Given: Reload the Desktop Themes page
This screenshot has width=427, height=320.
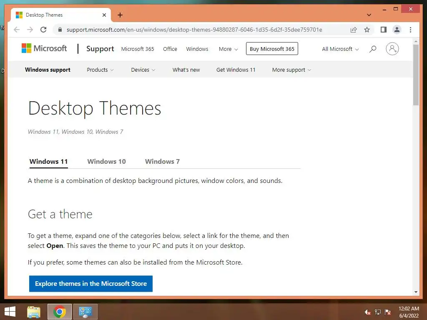Looking at the screenshot, I should click(x=43, y=30).
